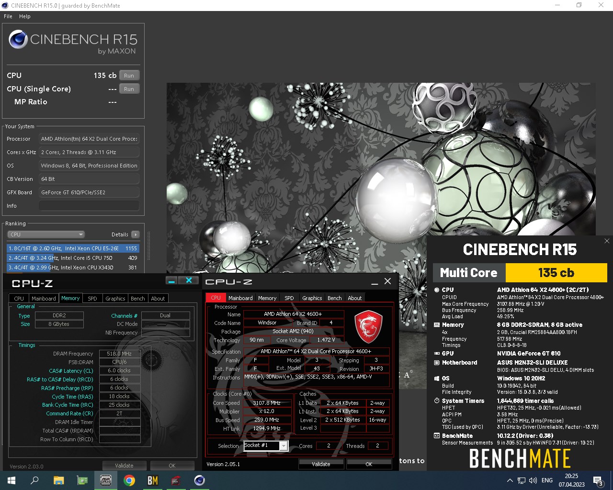Screen dimensions: 613x490
Task: Click the BenchMate GPU section icon
Action: click(x=437, y=354)
